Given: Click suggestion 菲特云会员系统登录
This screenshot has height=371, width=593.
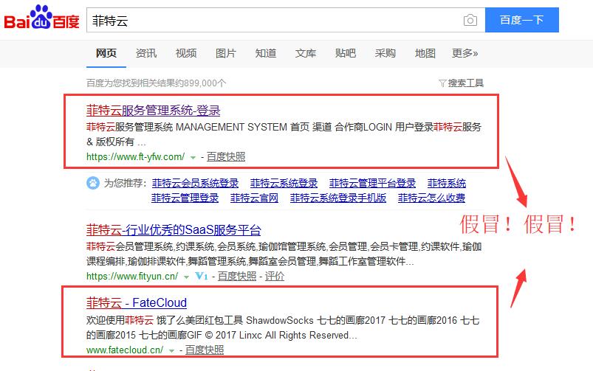Looking at the screenshot, I should 195,183.
